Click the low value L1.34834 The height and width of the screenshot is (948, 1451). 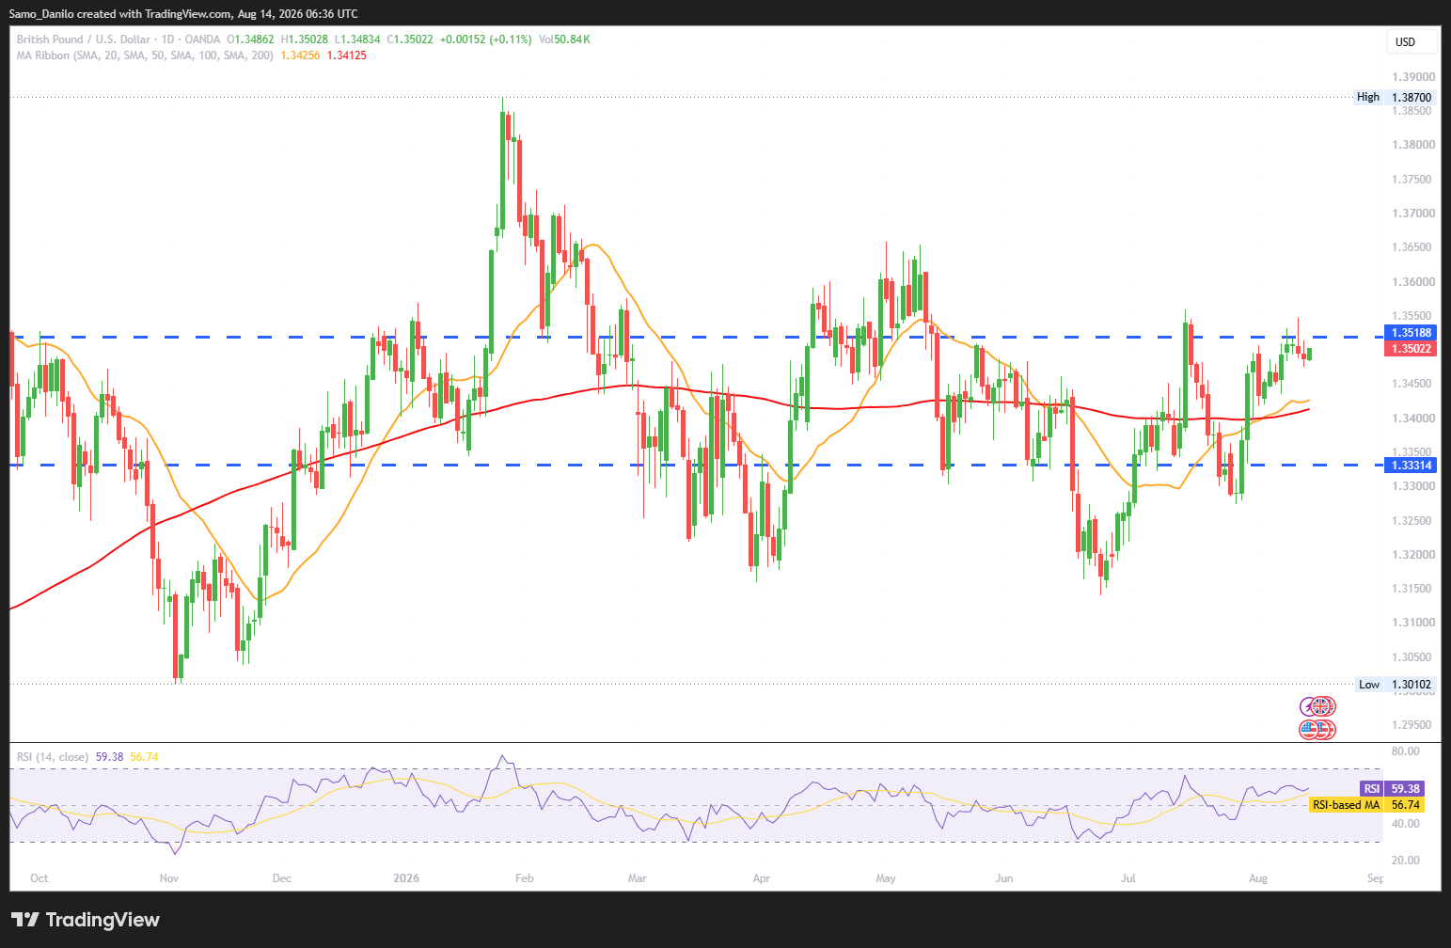point(357,39)
